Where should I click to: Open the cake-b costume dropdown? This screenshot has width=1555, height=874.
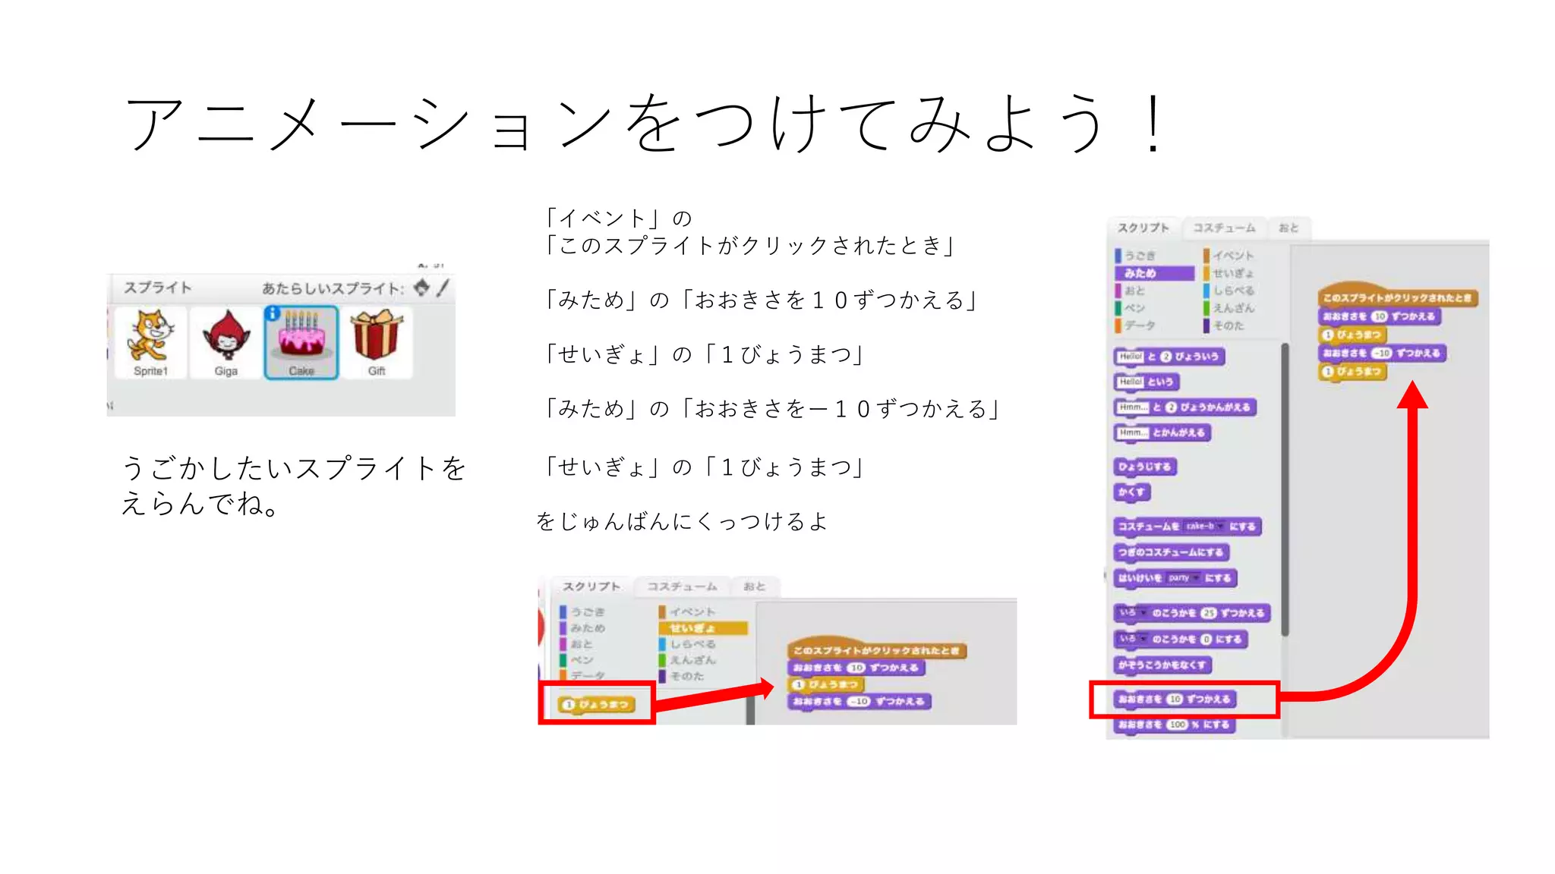[1204, 527]
